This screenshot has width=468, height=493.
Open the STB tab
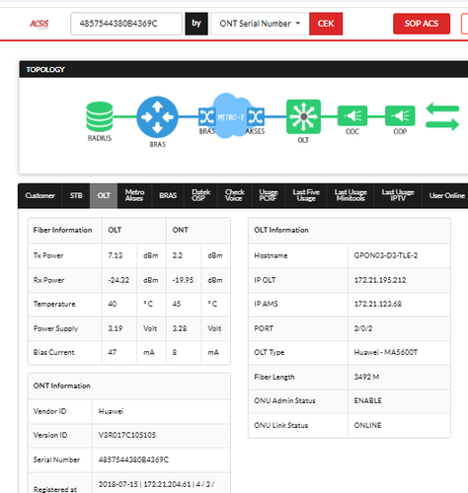(x=76, y=195)
